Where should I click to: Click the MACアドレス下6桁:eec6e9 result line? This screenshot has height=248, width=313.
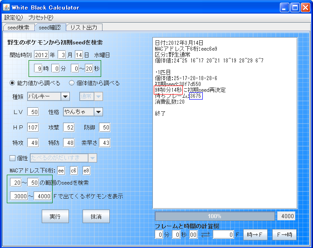(186, 48)
